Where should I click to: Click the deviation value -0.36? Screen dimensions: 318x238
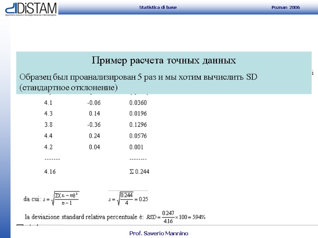(x=94, y=125)
